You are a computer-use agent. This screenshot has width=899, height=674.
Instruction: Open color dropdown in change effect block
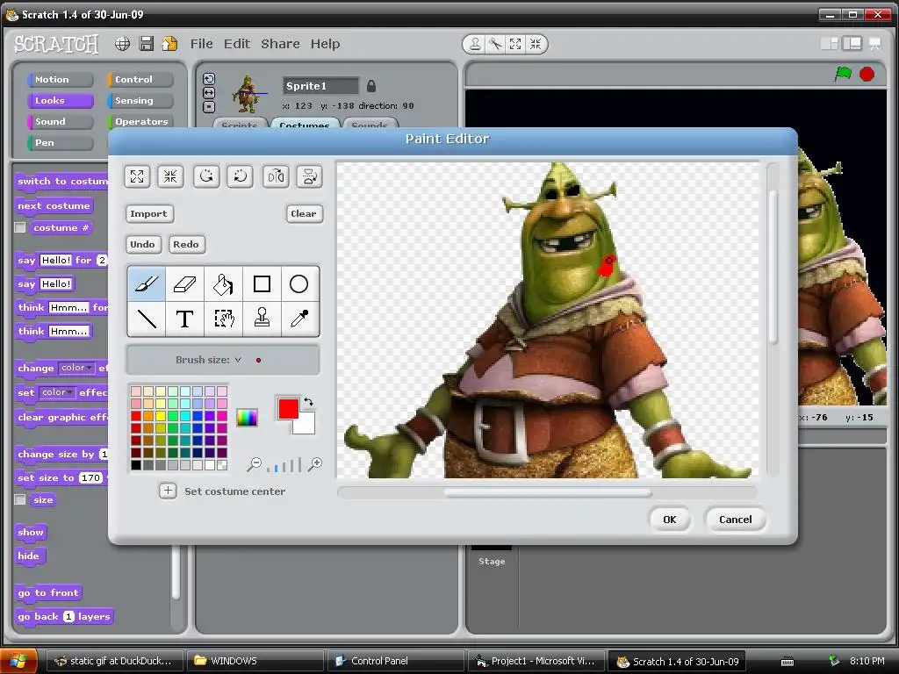coord(77,368)
